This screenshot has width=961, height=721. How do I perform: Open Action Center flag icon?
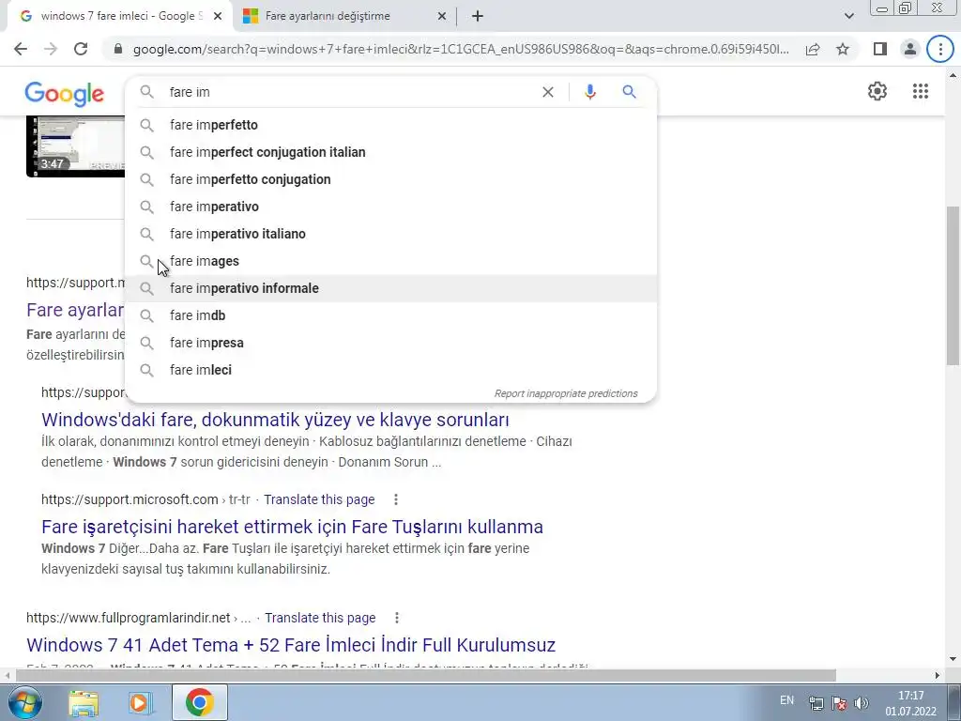839,703
